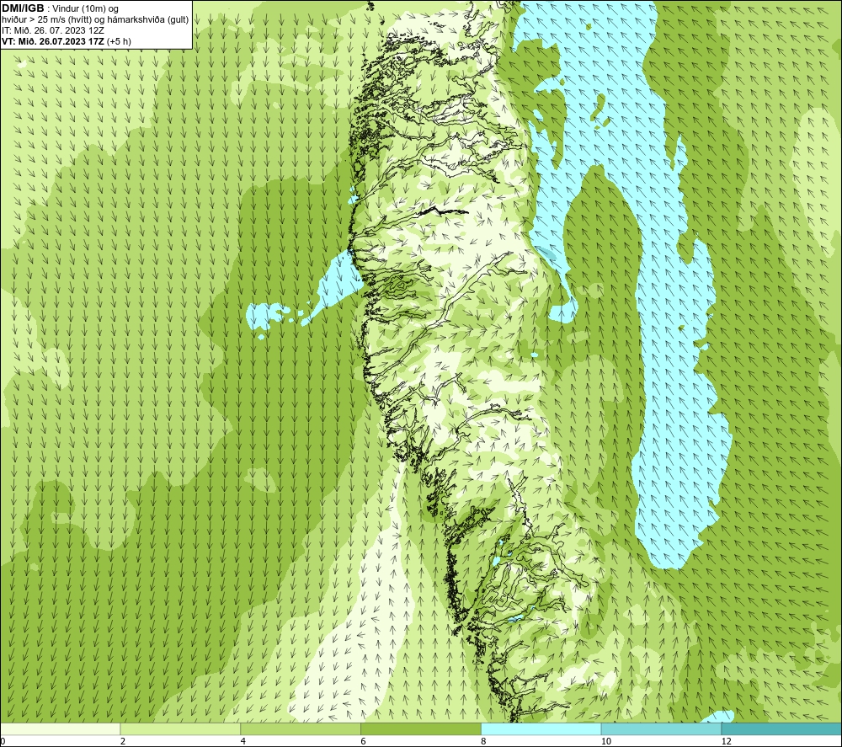The height and width of the screenshot is (747, 842).
Task: Click the pale yellow 0–2 legend swatch
Action: 60,728
